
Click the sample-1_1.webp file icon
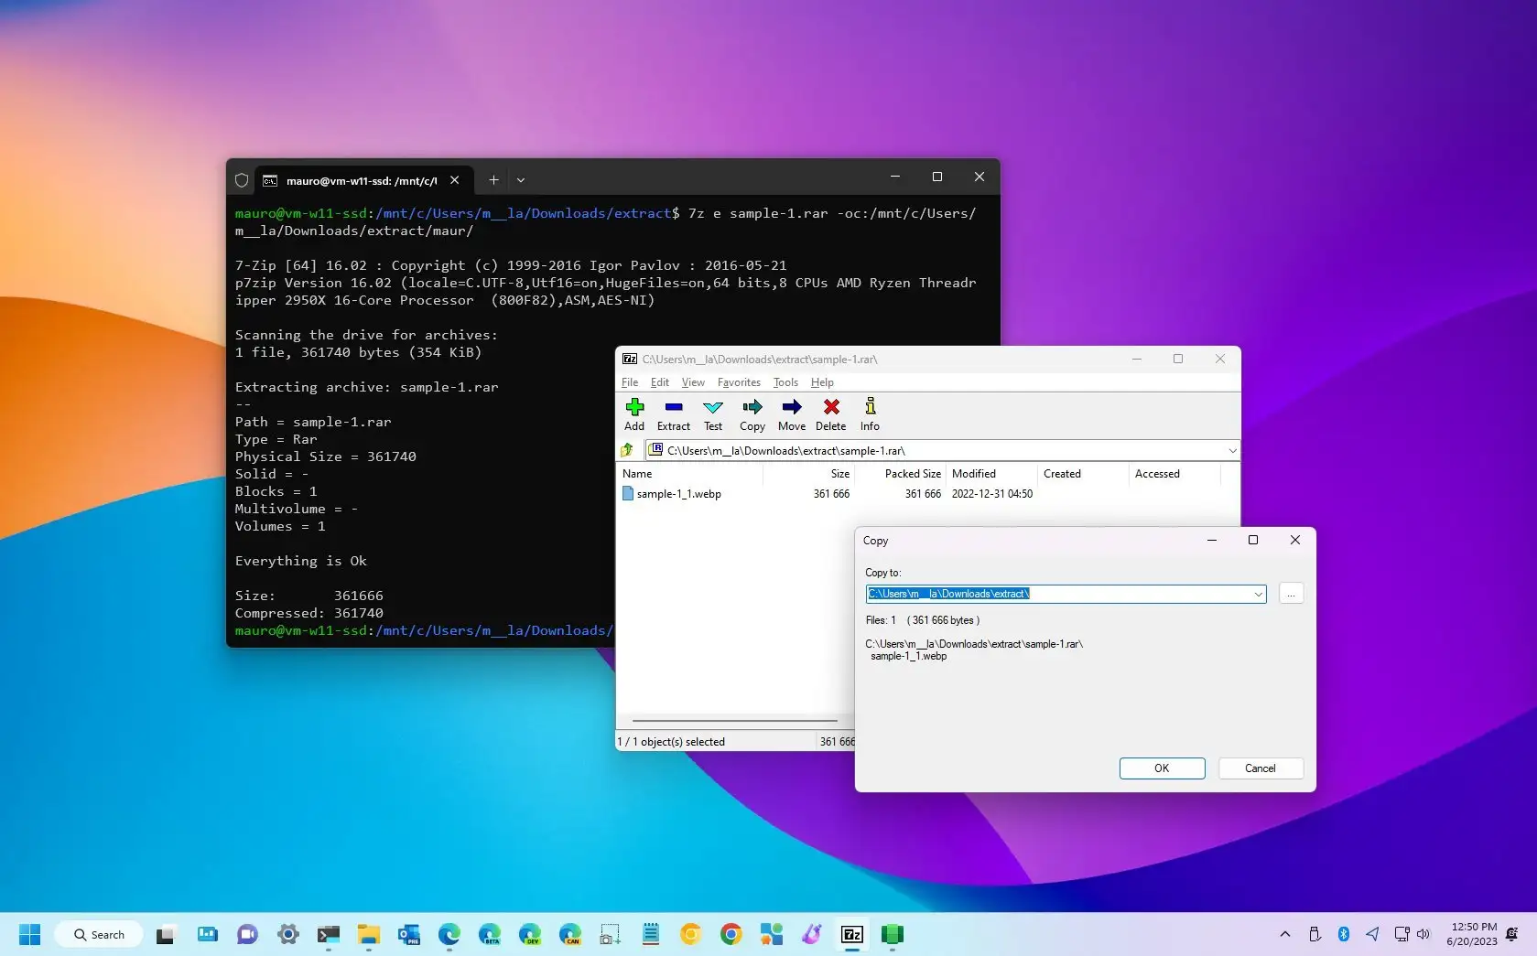(628, 493)
